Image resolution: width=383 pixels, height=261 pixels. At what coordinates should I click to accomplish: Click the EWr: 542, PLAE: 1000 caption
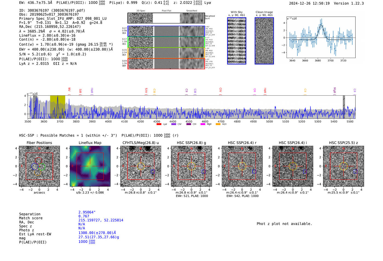(x=242, y=196)
